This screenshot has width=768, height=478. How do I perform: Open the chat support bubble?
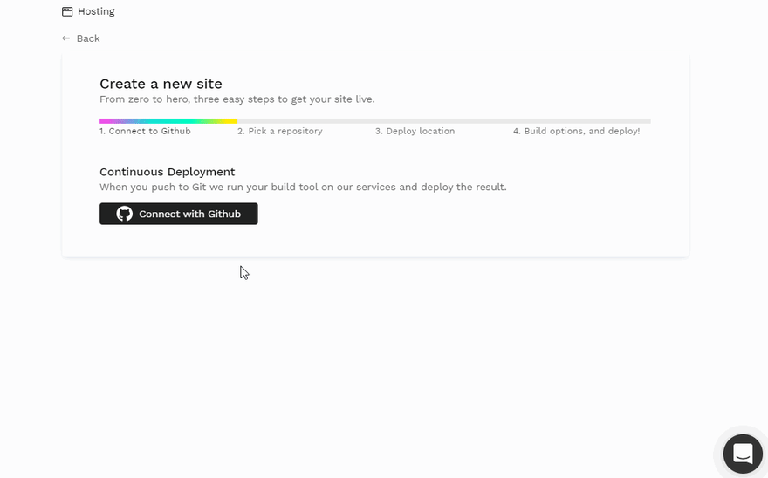pyautogui.click(x=743, y=454)
